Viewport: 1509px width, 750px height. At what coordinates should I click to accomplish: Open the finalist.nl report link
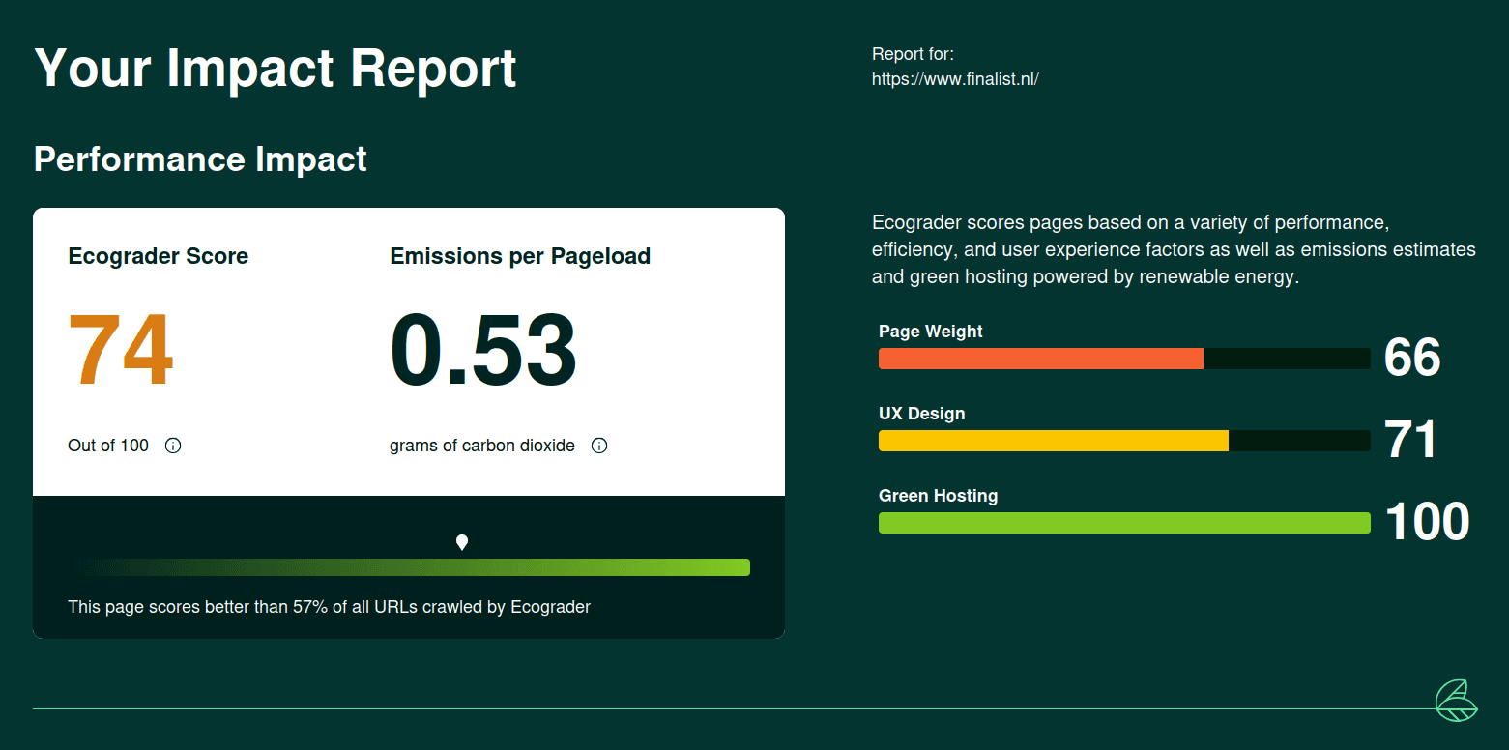point(955,79)
